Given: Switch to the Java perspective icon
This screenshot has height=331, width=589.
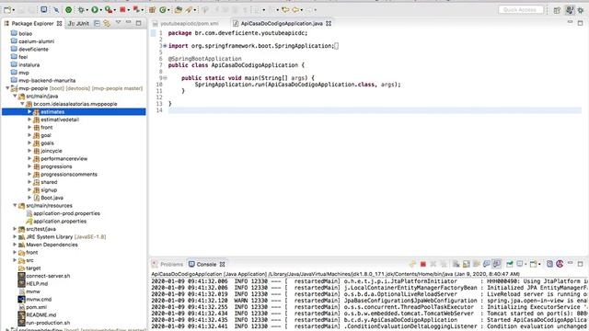Looking at the screenshot, I should (570, 10).
